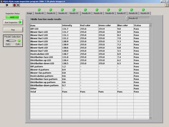
Task: Click the LabVIEW VI icon in title bar
Action: point(1,1)
